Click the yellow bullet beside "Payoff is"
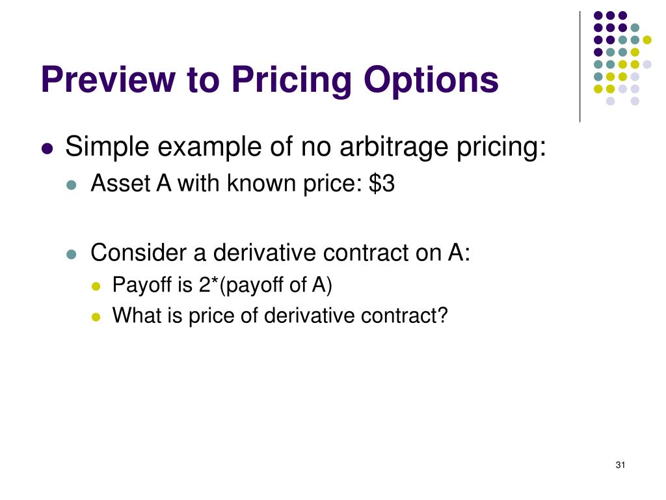Image resolution: width=666 pixels, height=500 pixels. [x=96, y=286]
